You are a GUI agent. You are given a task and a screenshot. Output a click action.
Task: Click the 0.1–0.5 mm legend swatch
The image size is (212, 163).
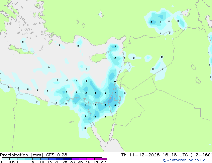[x=6, y=159]
